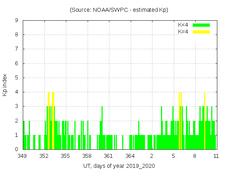
Task: Click the y-axis tick label 9
Action: pos(16,21)
